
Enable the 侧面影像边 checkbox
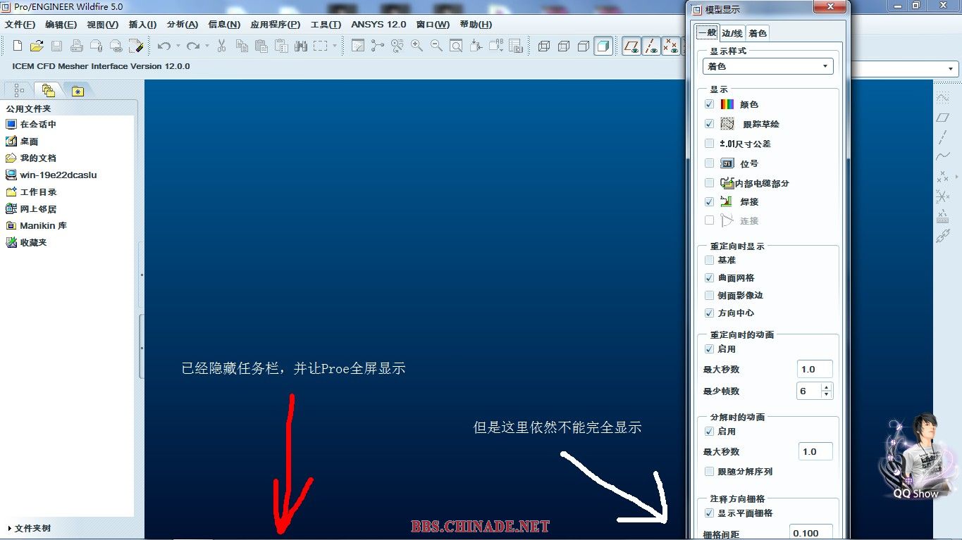click(709, 296)
